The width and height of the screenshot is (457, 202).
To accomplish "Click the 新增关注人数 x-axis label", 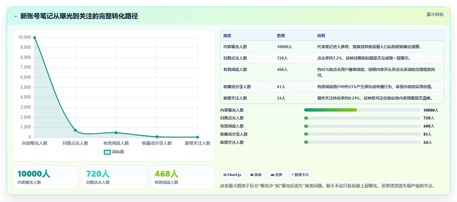I will click(x=198, y=143).
